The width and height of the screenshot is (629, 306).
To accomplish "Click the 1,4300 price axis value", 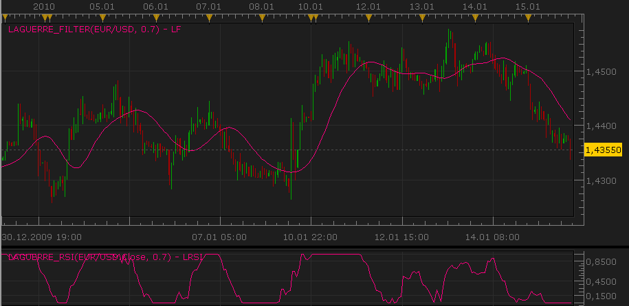I will point(601,180).
